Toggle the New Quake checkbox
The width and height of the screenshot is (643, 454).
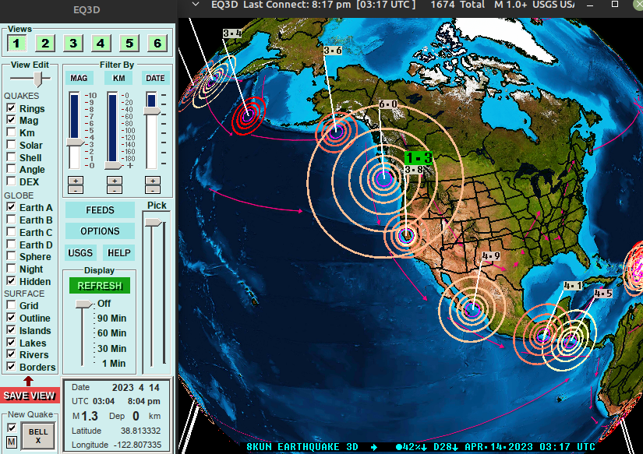click(x=12, y=428)
